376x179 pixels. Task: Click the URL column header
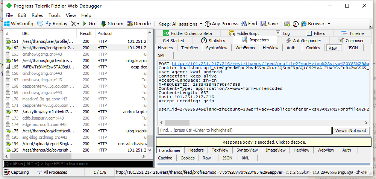click(x=49, y=33)
